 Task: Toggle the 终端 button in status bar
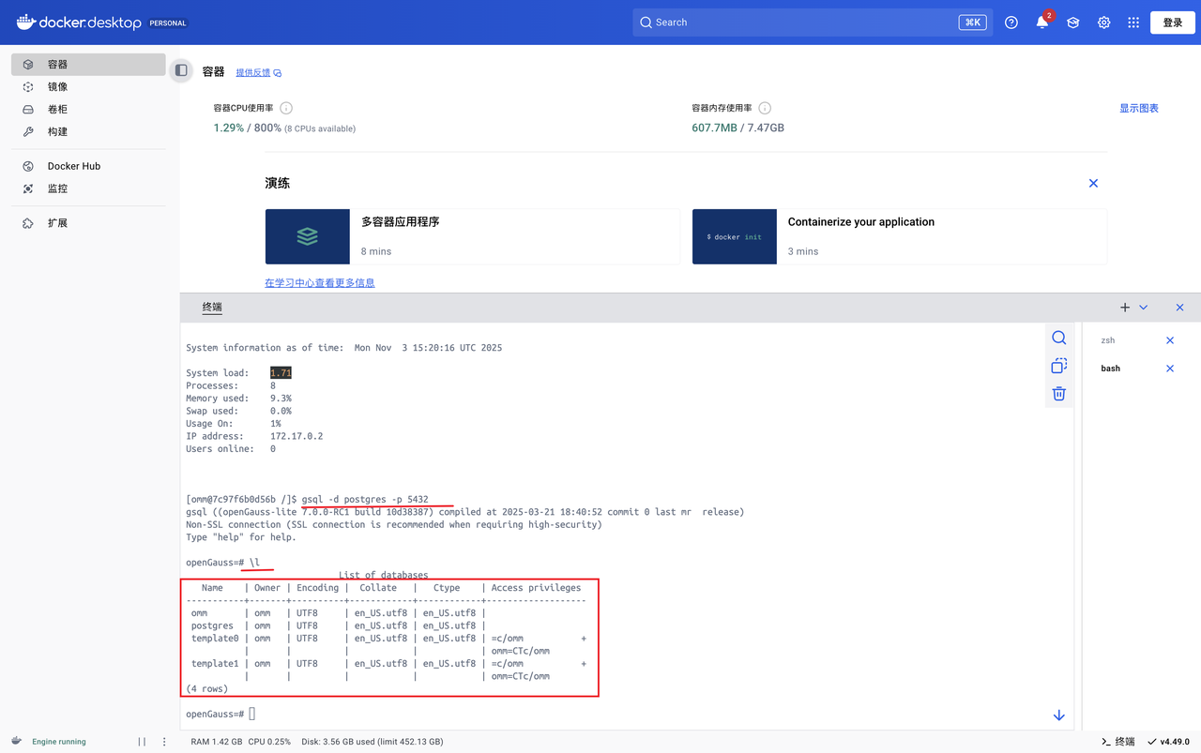[1117, 742]
